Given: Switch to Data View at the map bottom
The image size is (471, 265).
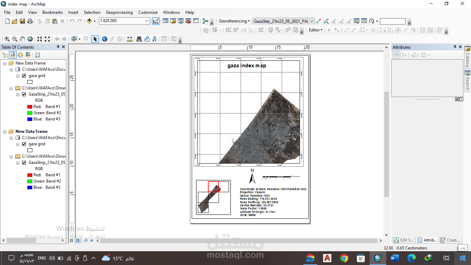Looking at the screenshot, I should click(x=71, y=241).
